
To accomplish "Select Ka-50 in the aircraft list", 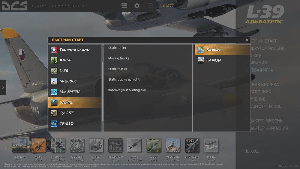I will click(x=75, y=60).
